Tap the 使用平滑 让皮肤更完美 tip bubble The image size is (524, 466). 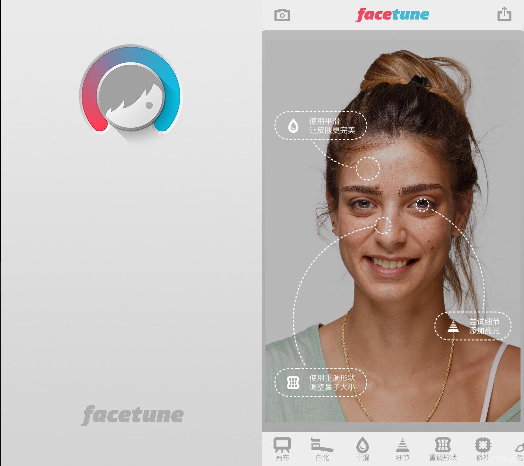click(x=321, y=126)
